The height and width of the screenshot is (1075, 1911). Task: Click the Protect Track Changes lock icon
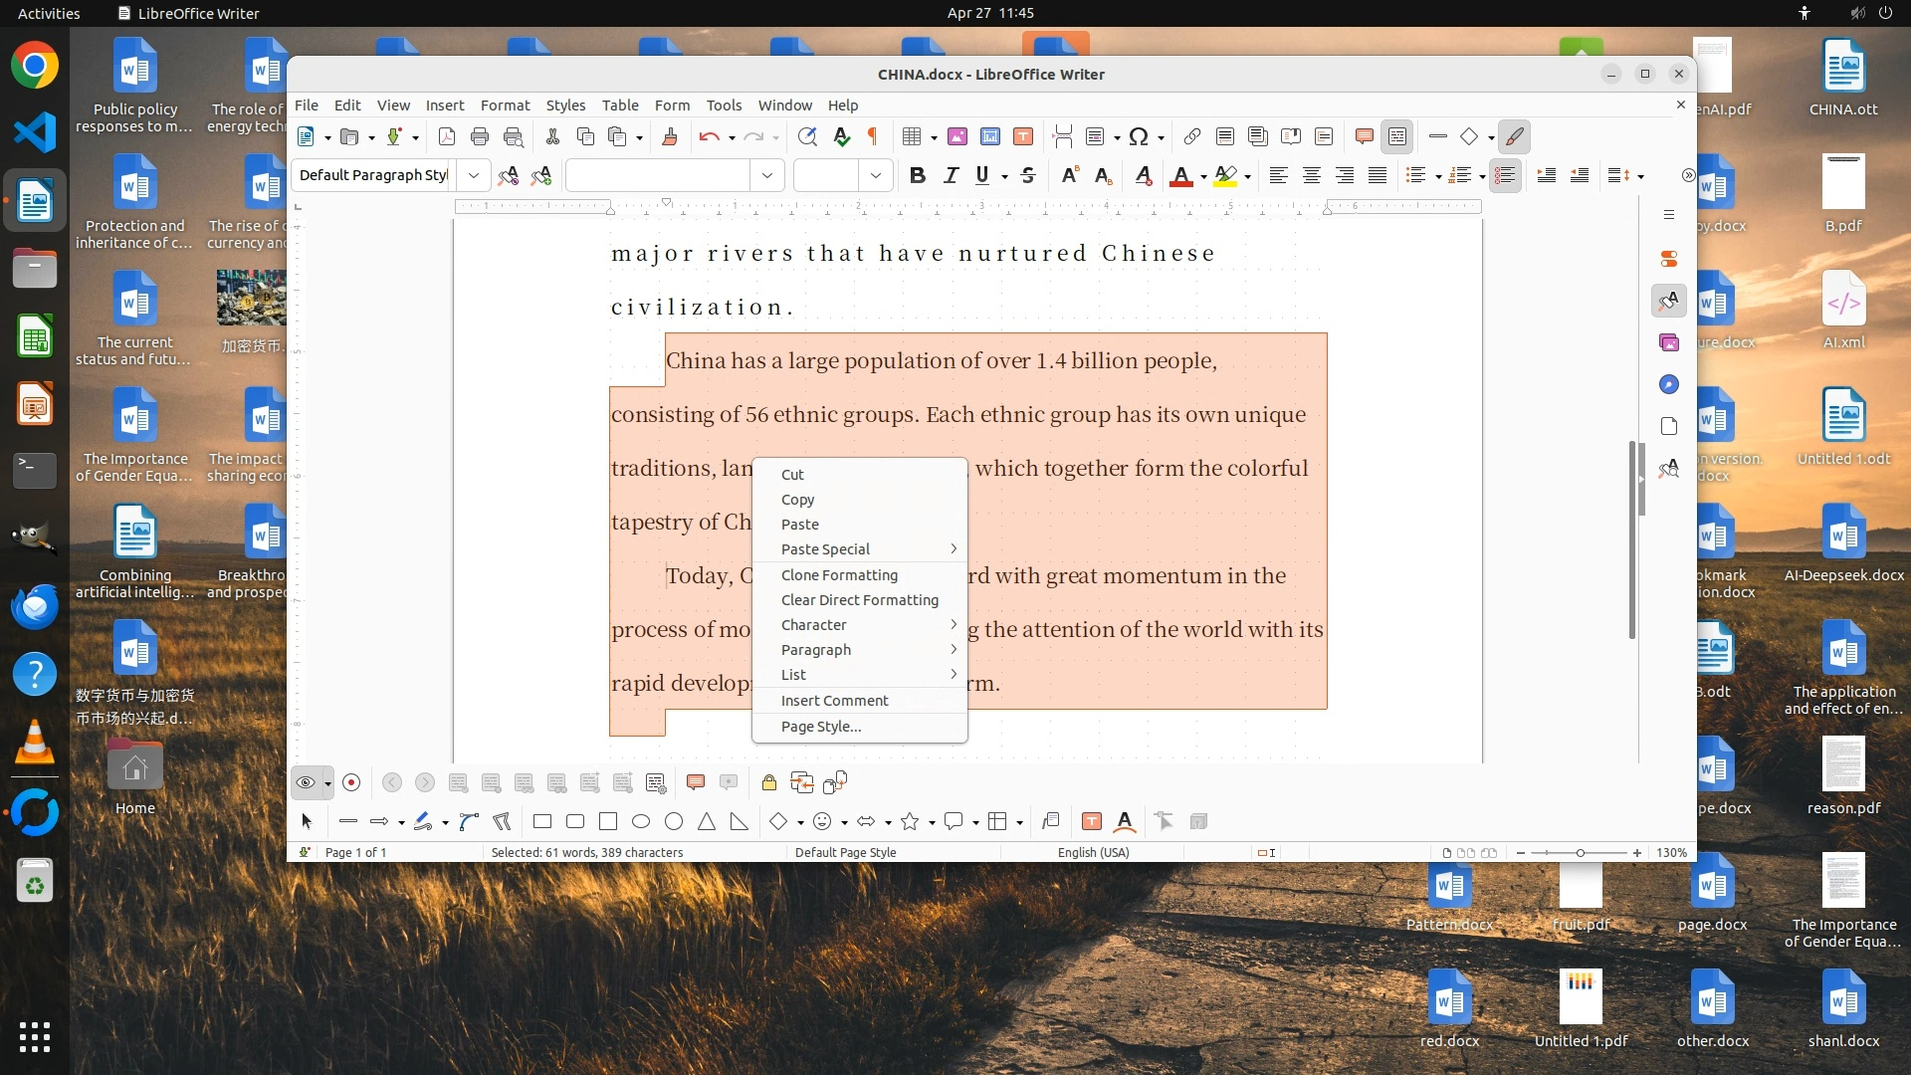[x=769, y=783]
